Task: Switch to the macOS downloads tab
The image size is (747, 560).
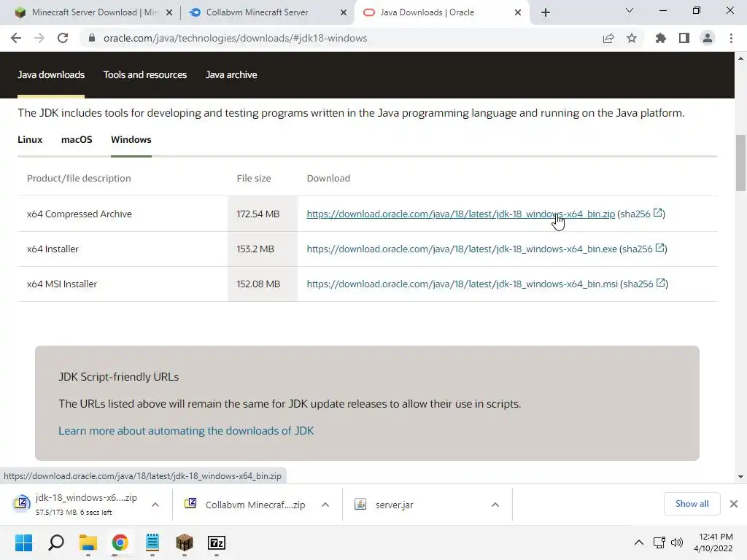Action: (x=77, y=139)
